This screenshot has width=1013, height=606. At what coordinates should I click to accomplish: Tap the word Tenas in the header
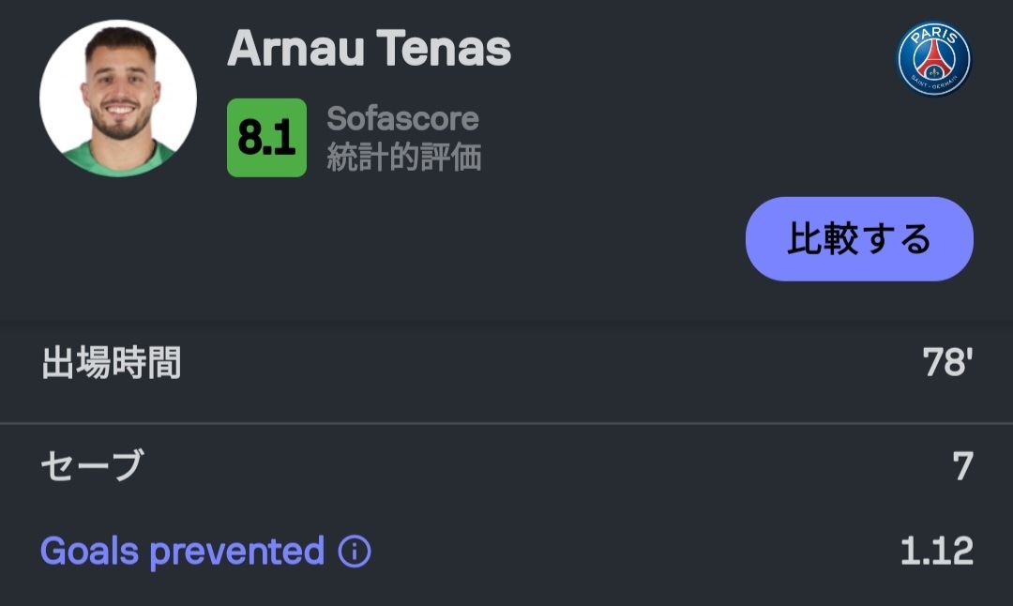(444, 49)
